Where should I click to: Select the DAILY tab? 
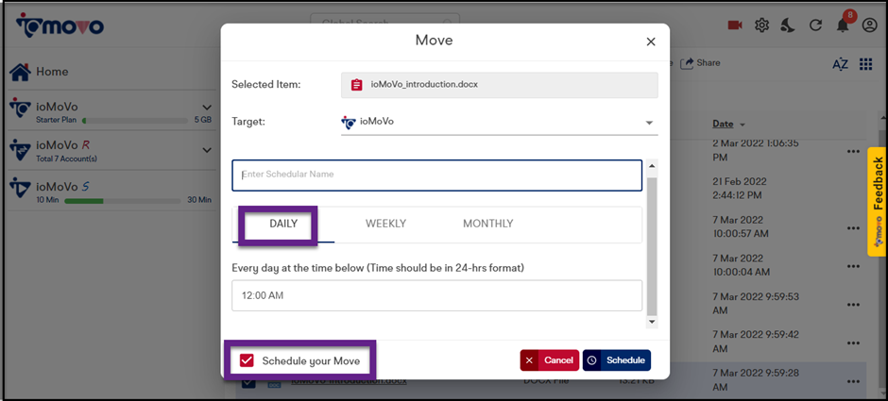click(x=283, y=224)
